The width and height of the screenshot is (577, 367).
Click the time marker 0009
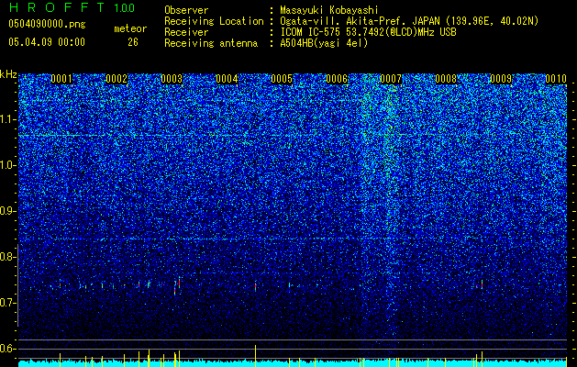pyautogui.click(x=501, y=79)
